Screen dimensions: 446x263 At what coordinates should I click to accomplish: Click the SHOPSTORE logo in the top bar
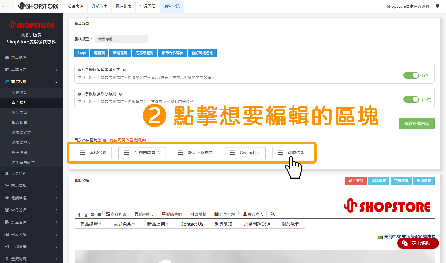coord(38,6)
